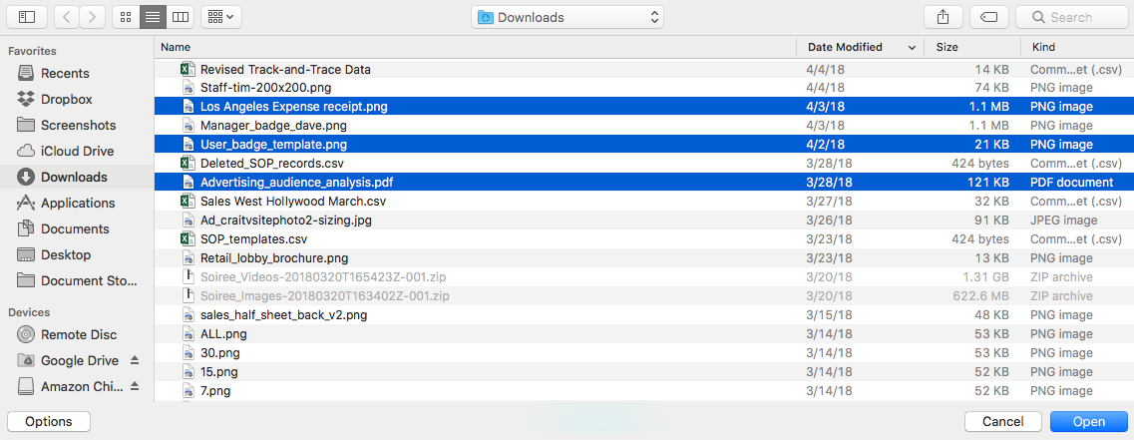Select User_badge_template.png

643,144
